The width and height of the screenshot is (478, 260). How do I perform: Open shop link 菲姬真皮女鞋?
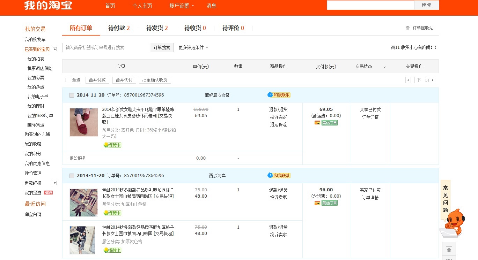pyautogui.click(x=217, y=95)
